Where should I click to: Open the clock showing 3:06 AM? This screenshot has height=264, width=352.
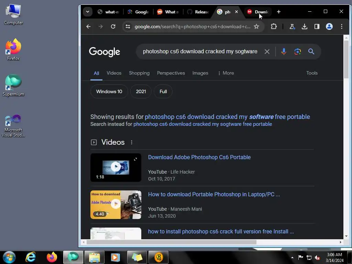334,257
